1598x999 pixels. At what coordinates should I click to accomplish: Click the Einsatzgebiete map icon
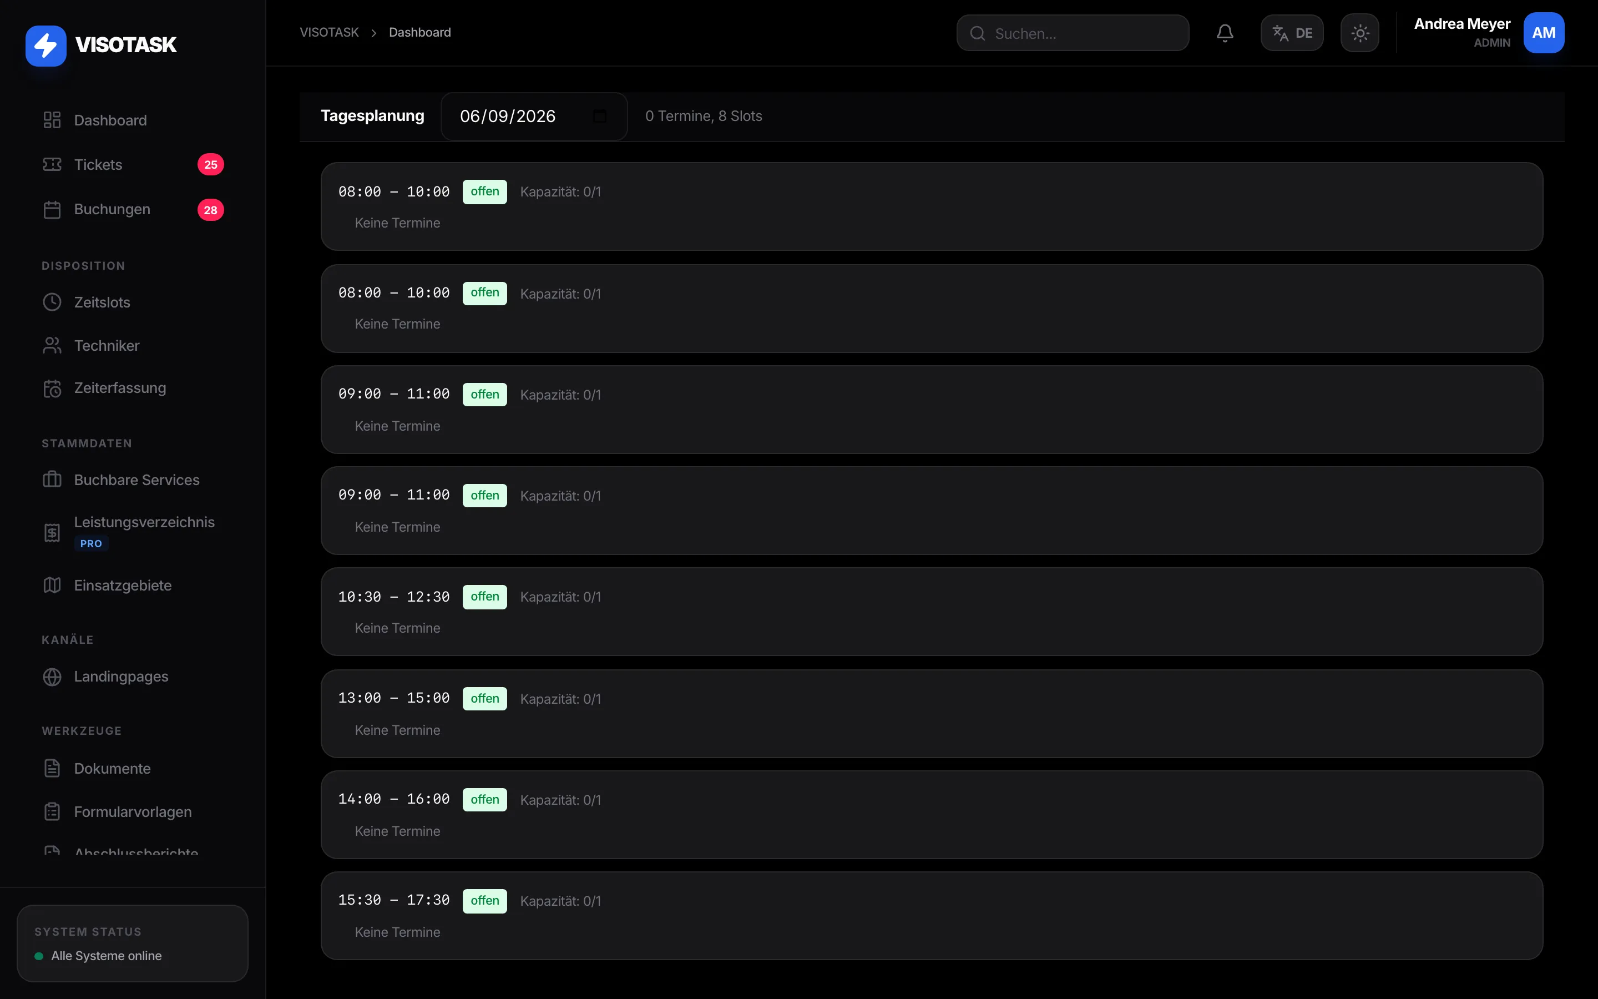coord(52,586)
